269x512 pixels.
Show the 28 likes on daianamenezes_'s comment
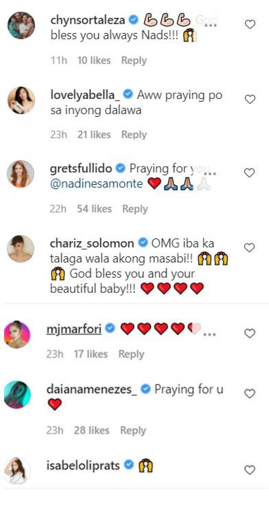click(x=91, y=430)
